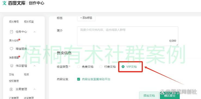Click the 增值服务 heart icon
This screenshot has height=99, width=201.
click(x=11, y=49)
